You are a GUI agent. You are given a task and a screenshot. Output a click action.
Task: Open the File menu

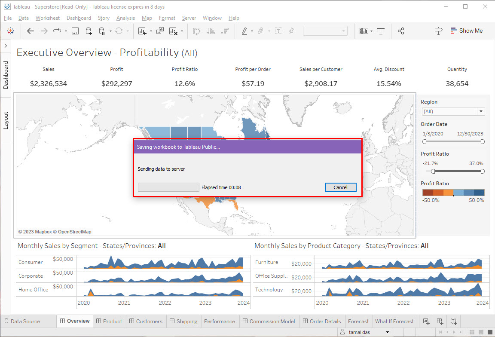point(8,18)
